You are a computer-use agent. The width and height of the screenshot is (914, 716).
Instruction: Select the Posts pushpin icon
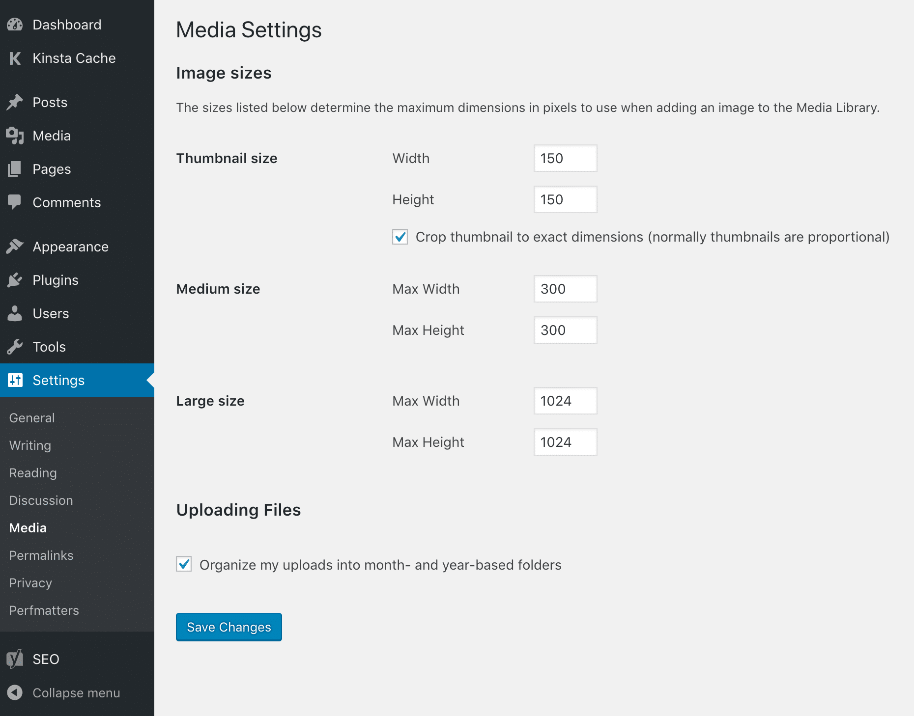point(15,102)
